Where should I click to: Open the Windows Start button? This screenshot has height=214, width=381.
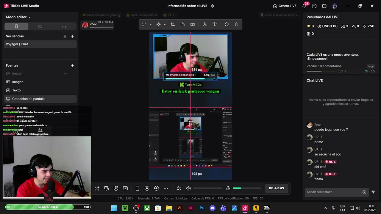tap(114, 208)
